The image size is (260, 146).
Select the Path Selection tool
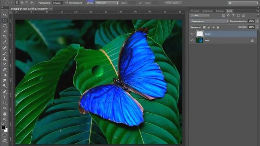point(4,103)
